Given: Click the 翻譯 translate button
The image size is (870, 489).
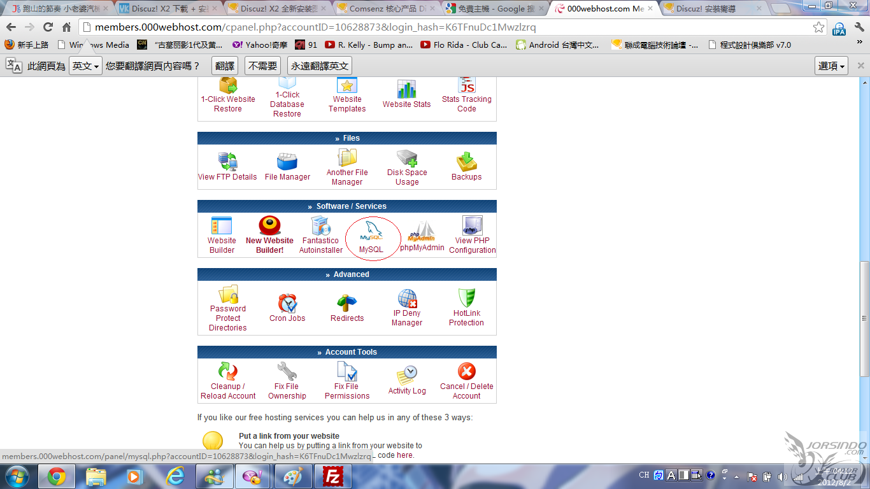Looking at the screenshot, I should pyautogui.click(x=224, y=66).
